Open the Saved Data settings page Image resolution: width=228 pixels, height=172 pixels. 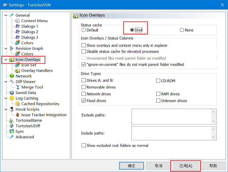pos(26,93)
